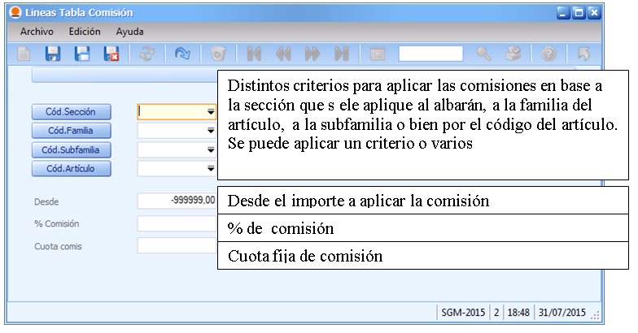The image size is (638, 333).
Task: Click the save icon with red X
Action: click(111, 54)
